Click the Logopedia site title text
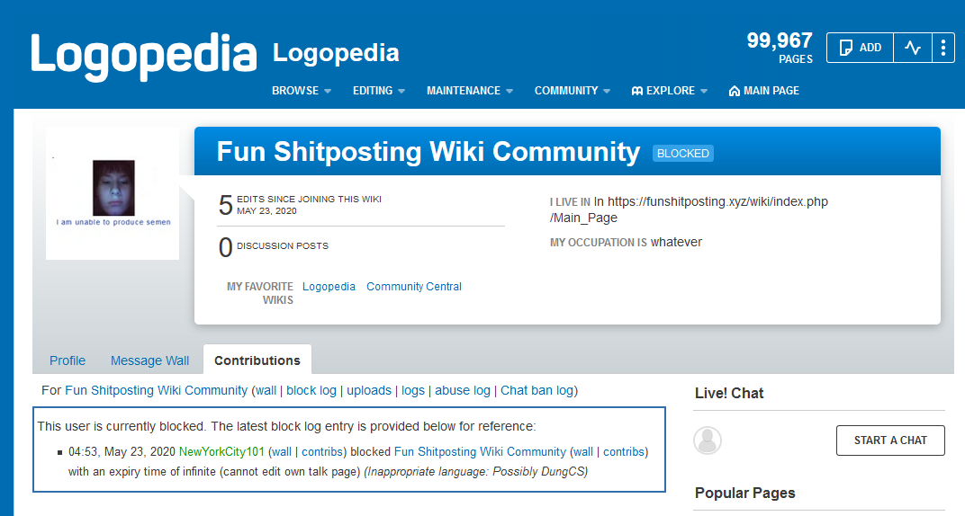Screen dimensions: 965x516 336,53
